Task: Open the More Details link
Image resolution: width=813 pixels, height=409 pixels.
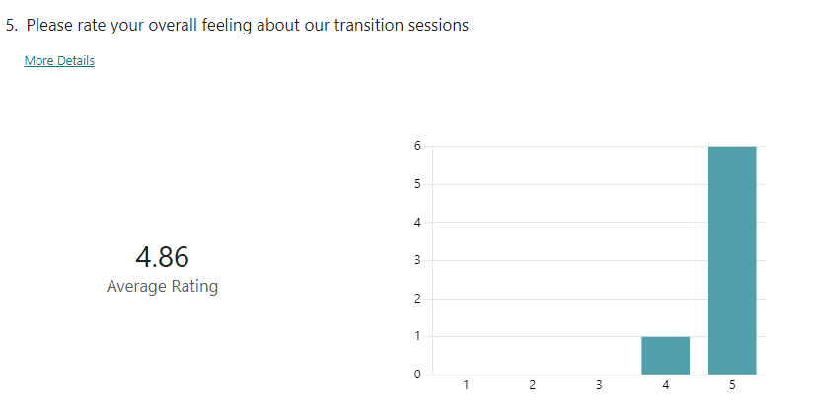Action: point(59,61)
